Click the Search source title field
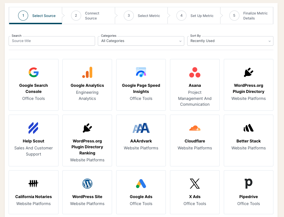 point(52,41)
